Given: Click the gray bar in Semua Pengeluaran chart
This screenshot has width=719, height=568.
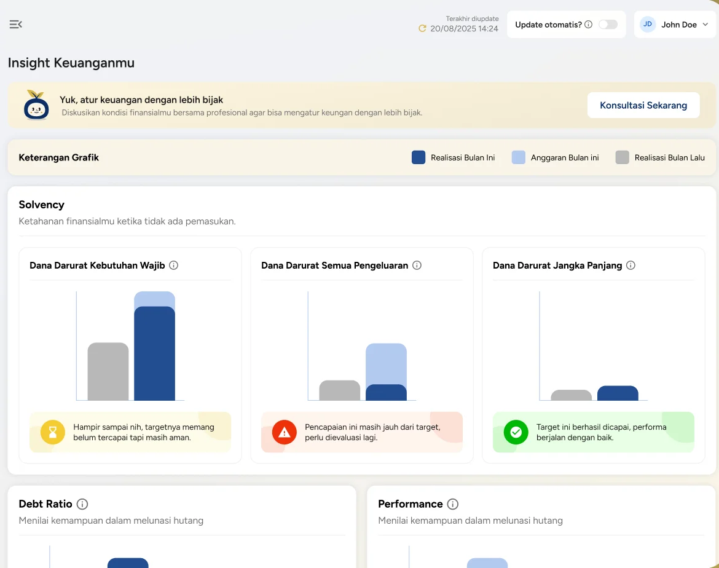Looking at the screenshot, I should [x=340, y=390].
